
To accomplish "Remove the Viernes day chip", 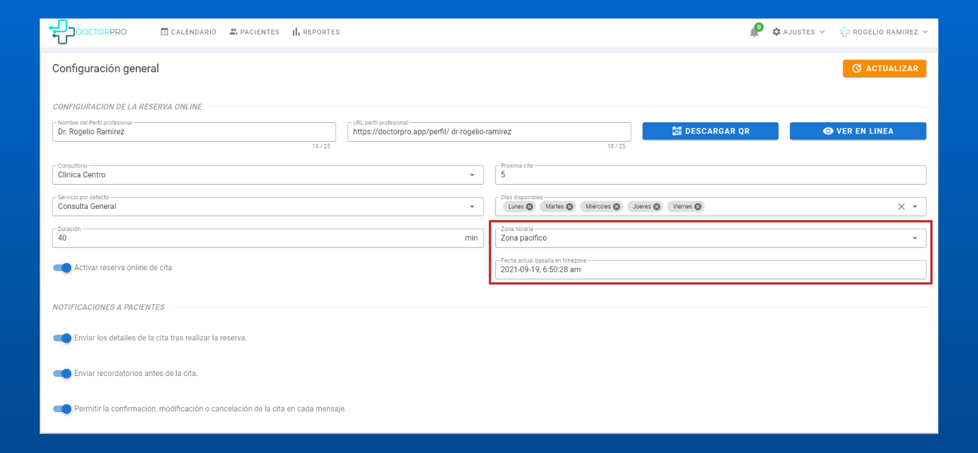I will [x=698, y=207].
